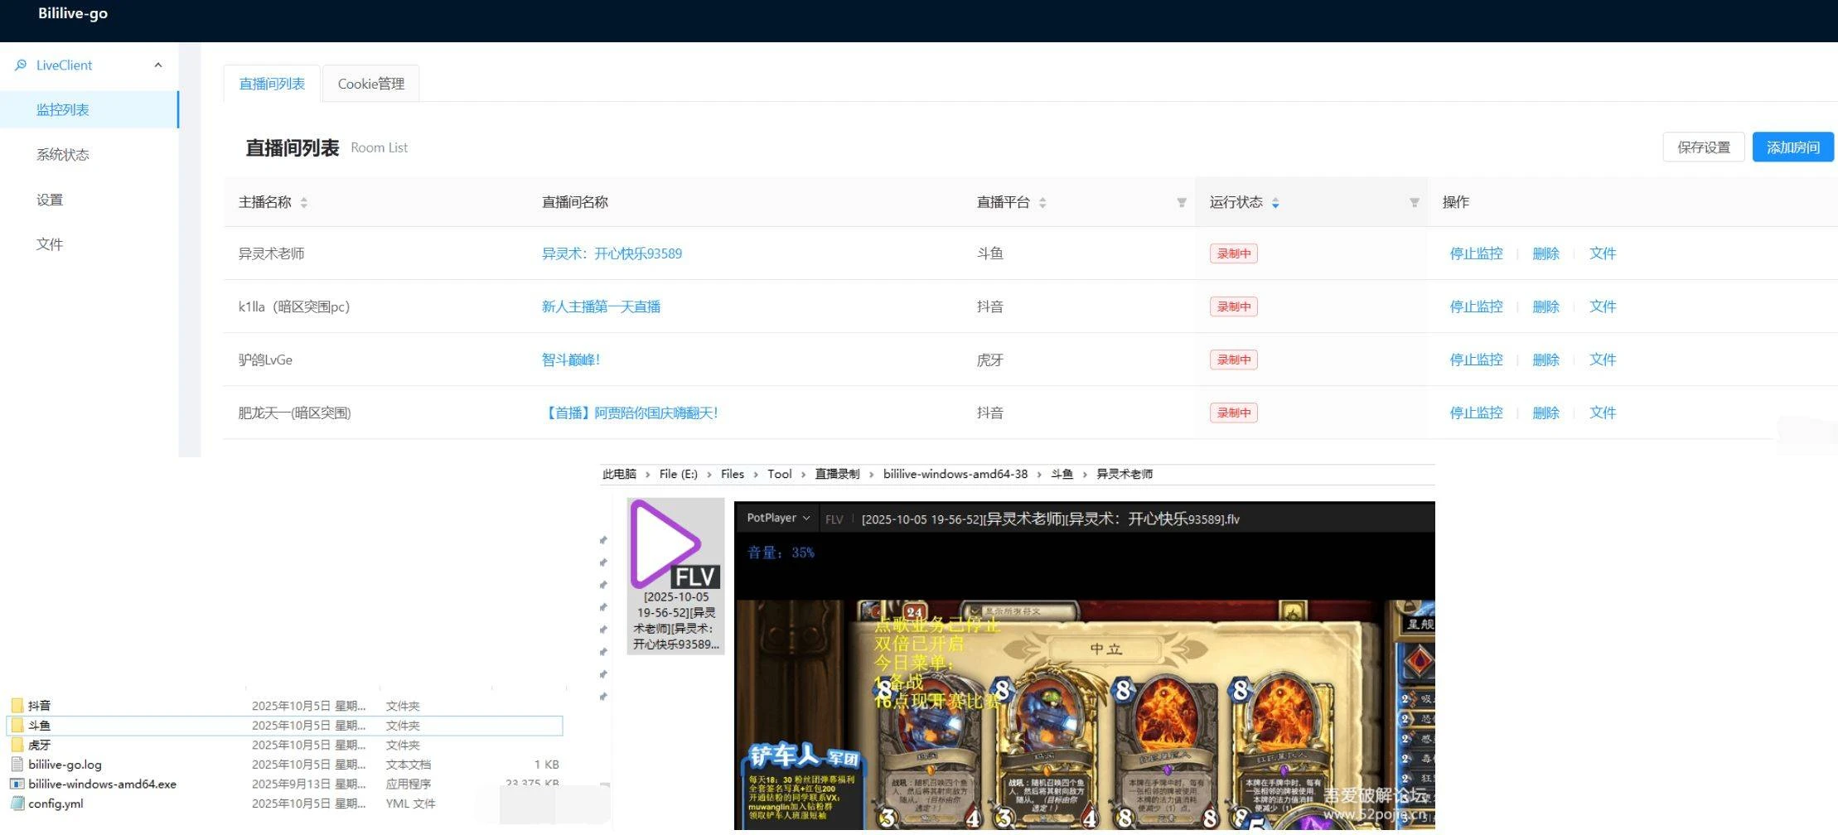1838x835 pixels.
Task: Switch to the Cookie管理 tab
Action: tap(370, 83)
